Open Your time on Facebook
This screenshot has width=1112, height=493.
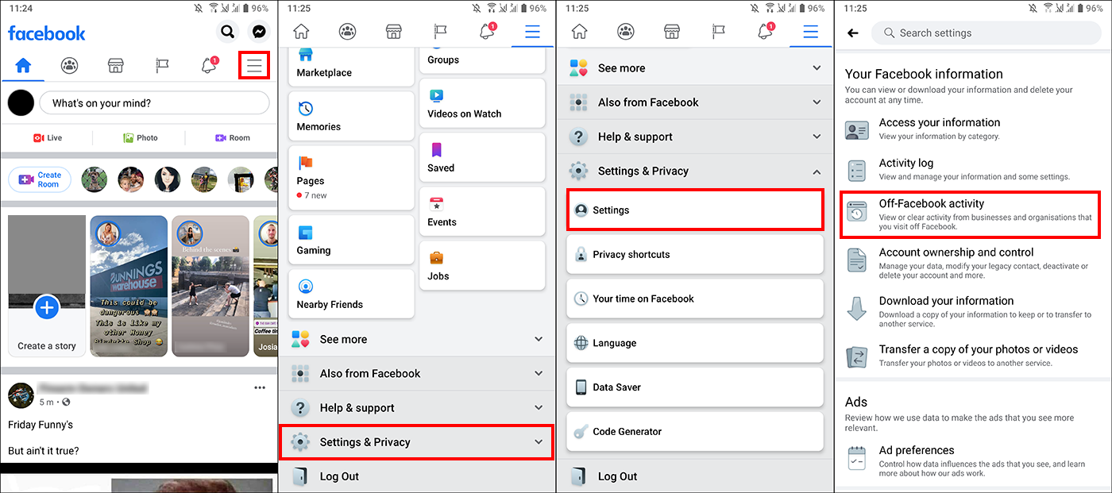(695, 298)
